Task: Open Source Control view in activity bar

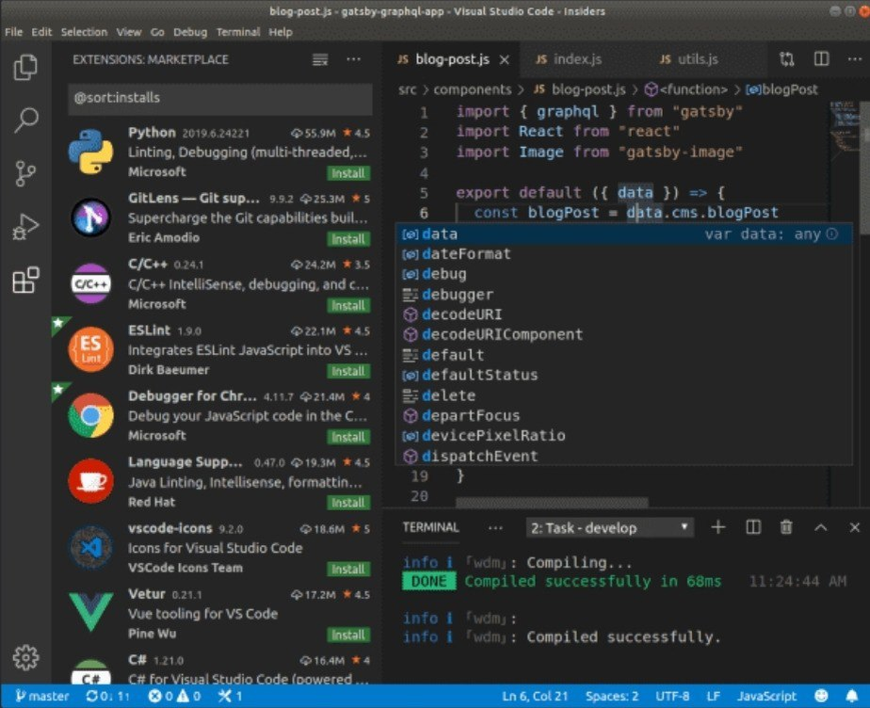Action: point(25,173)
